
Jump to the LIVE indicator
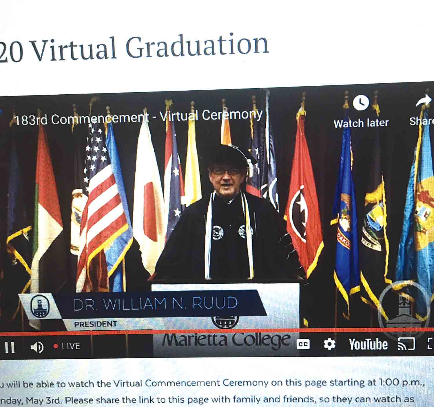67,346
